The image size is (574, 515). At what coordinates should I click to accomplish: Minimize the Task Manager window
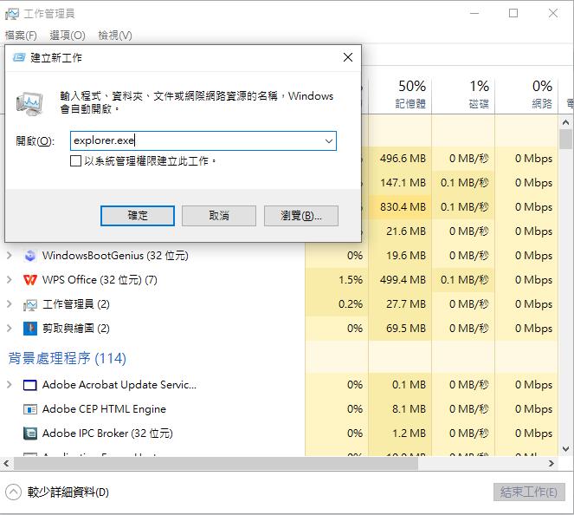point(474,13)
